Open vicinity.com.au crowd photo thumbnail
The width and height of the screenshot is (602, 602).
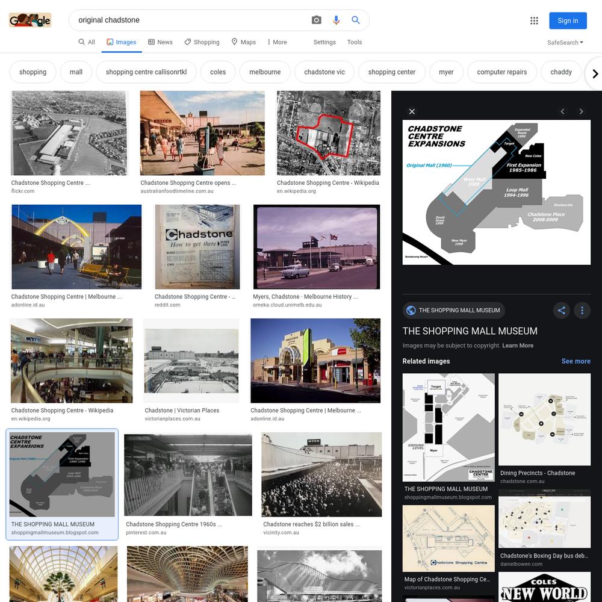321,474
